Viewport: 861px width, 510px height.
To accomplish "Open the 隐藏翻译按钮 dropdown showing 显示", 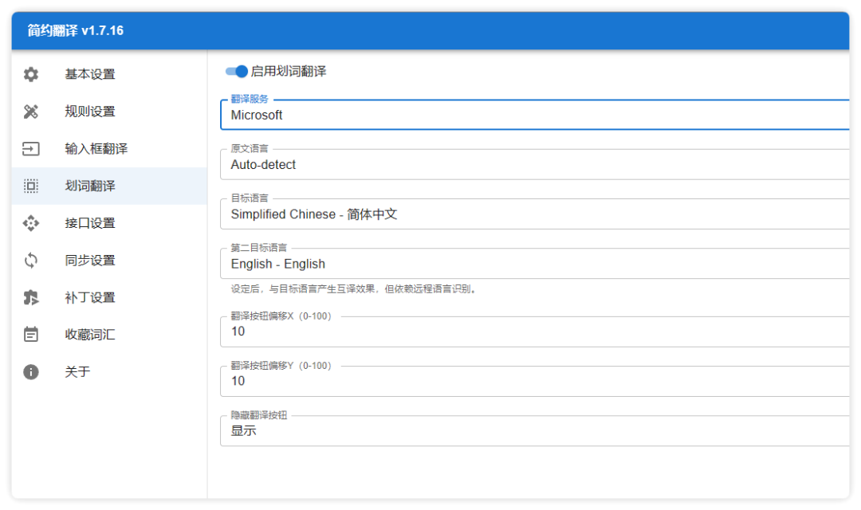I will pos(535,431).
